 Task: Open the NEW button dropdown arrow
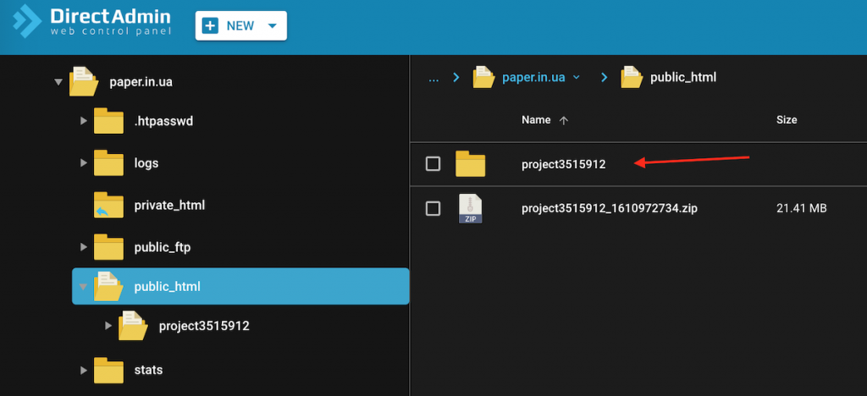[x=272, y=26]
